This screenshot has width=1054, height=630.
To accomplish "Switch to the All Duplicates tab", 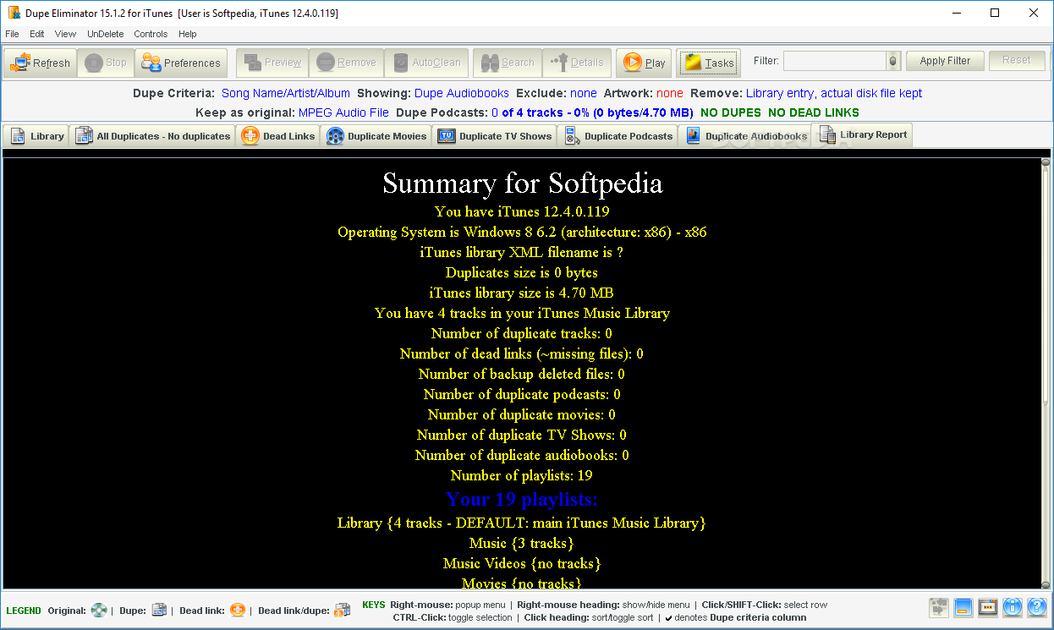I will pyautogui.click(x=152, y=136).
